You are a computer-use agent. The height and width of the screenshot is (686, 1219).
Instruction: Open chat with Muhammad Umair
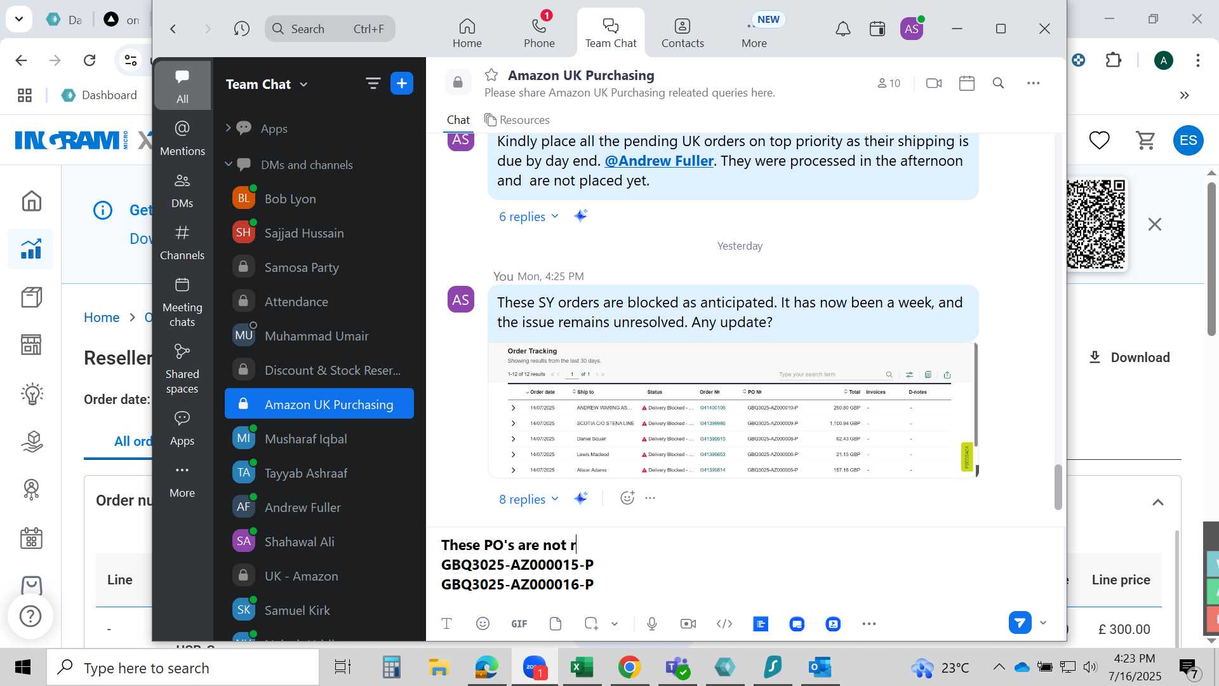click(319, 336)
